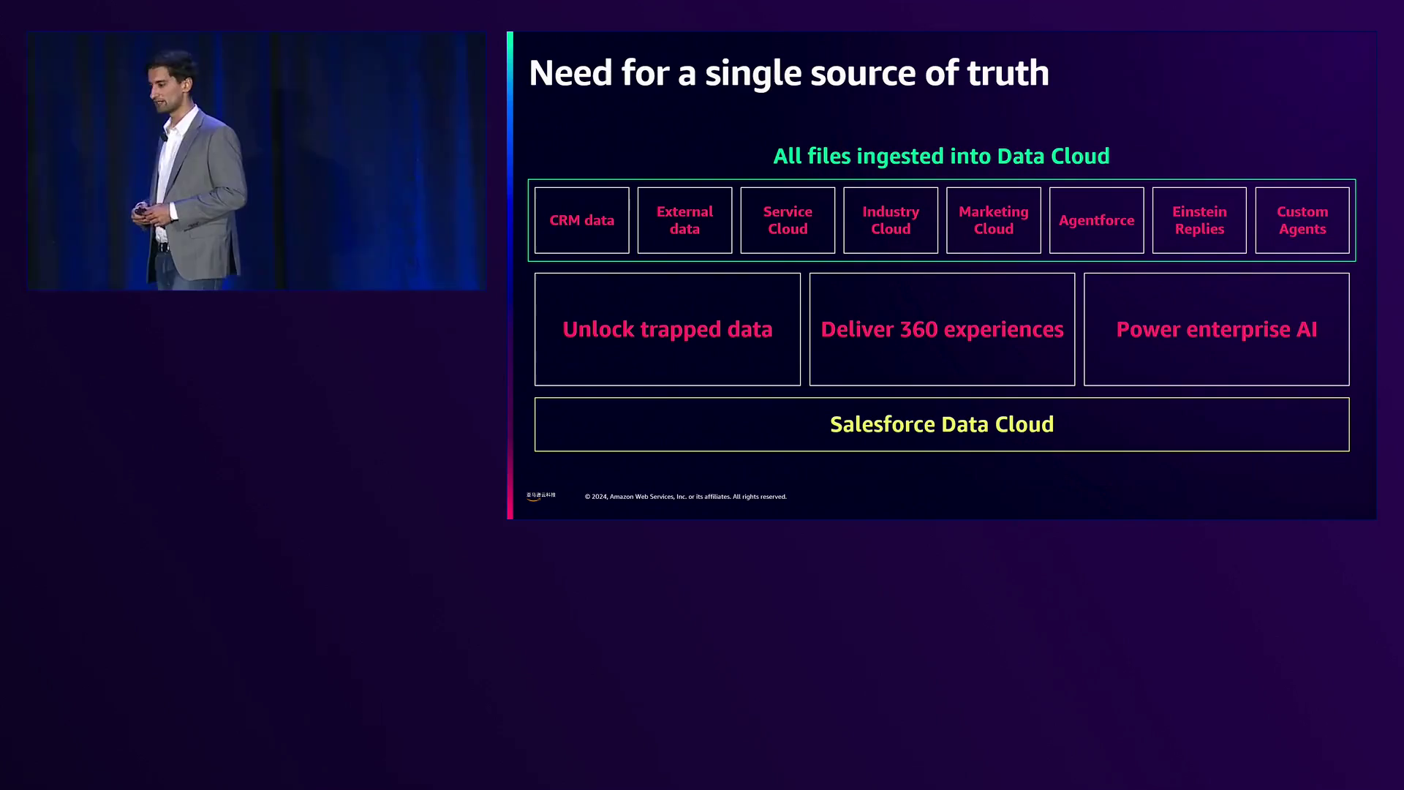Click the CRM data box

(x=581, y=220)
